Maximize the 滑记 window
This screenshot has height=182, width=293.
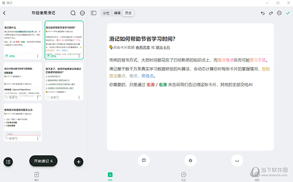(x=278, y=3)
